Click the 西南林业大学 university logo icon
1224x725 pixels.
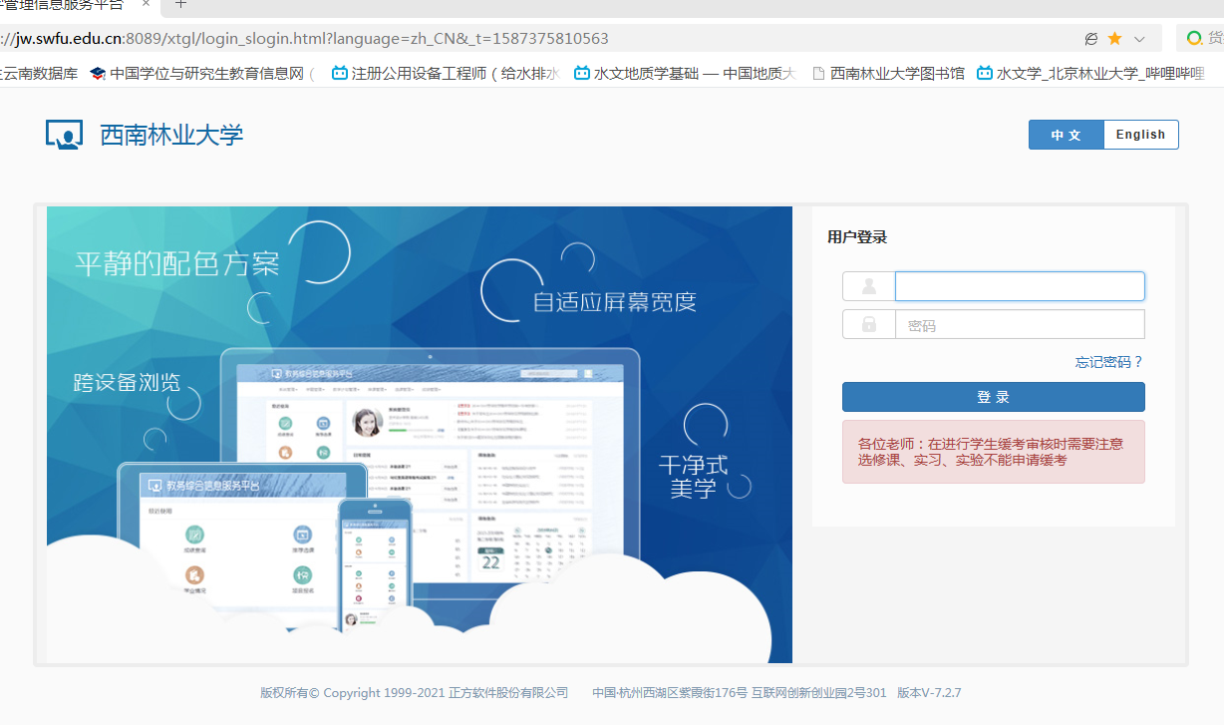[x=64, y=134]
